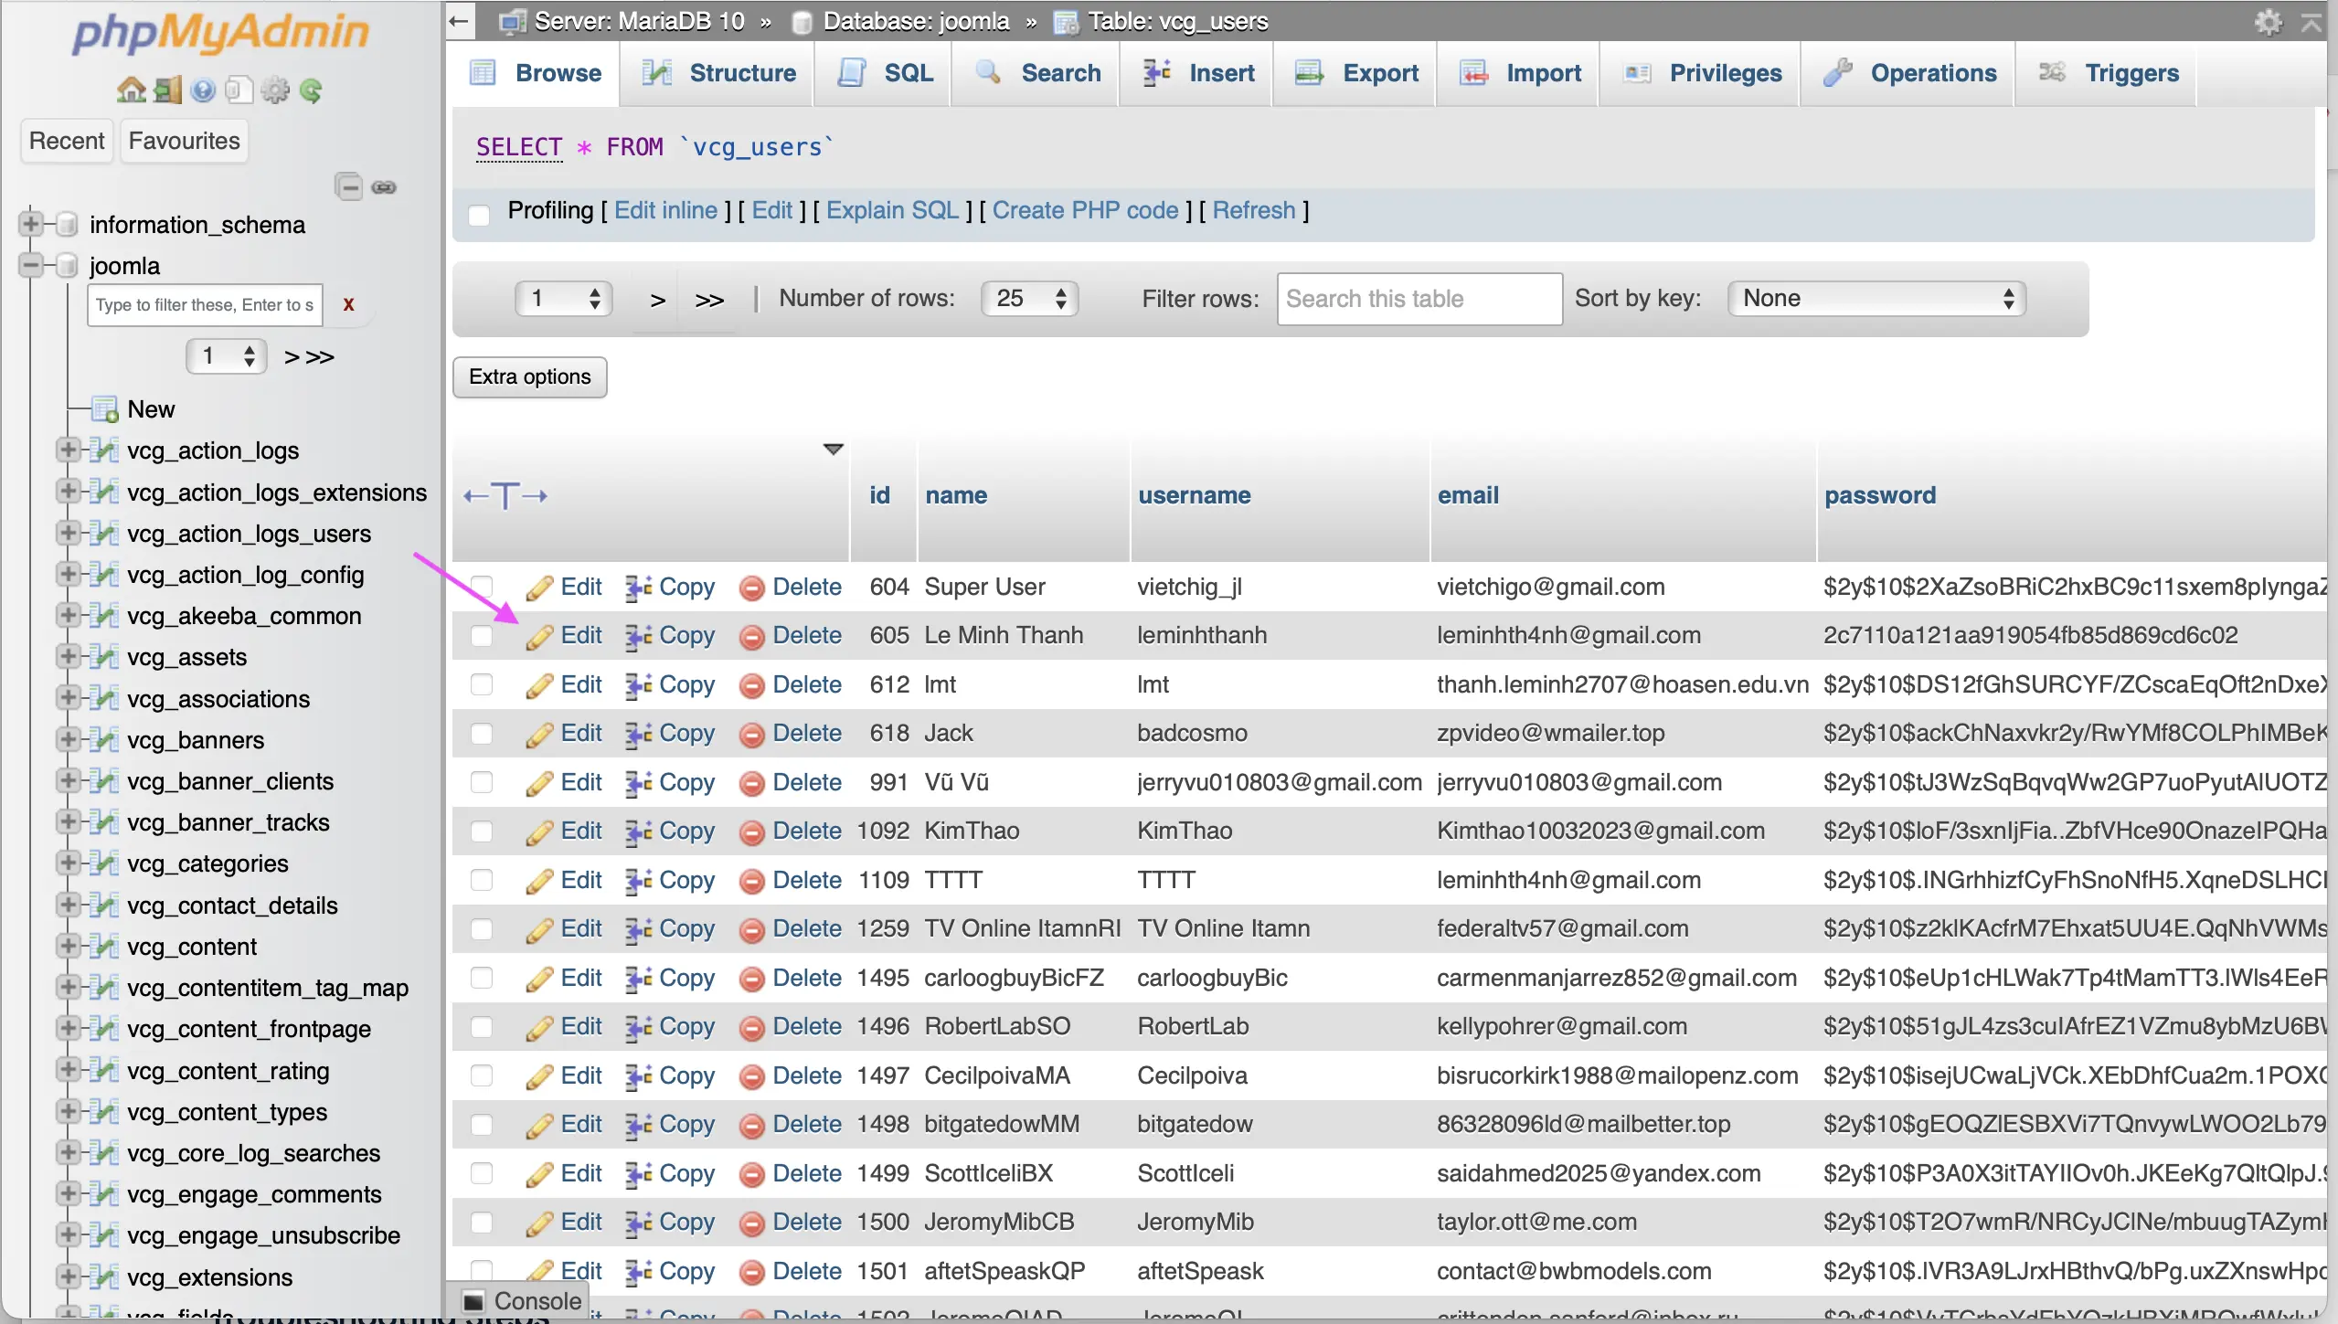Image resolution: width=2338 pixels, height=1324 pixels.
Task: Open the Number of rows dropdown
Action: click(1030, 299)
